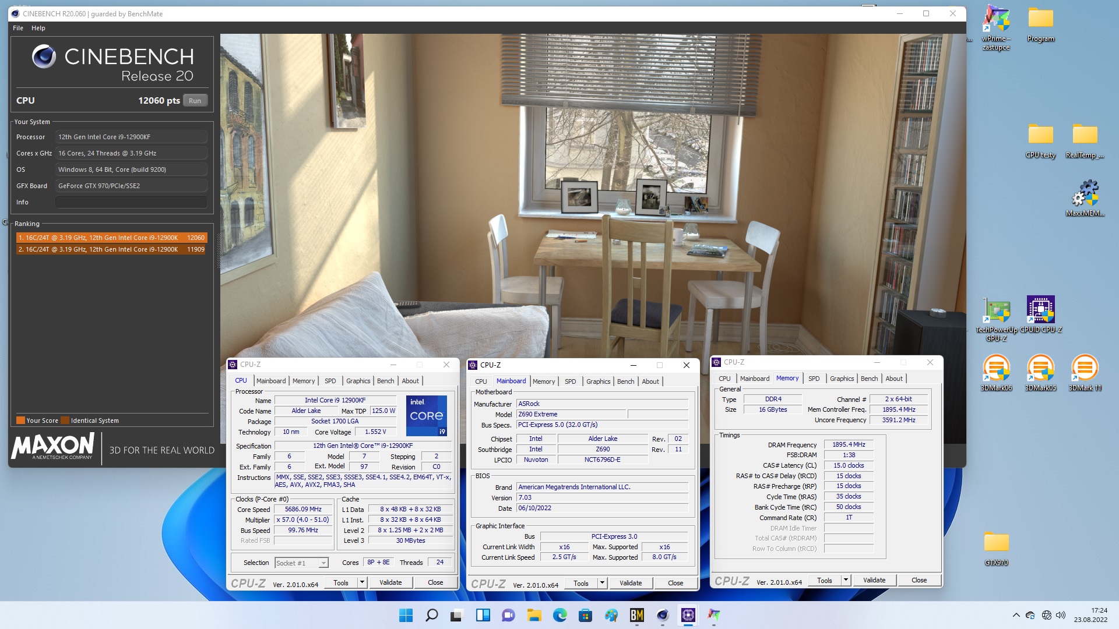Open CPUID CPU-Z desktop shortcut
Viewport: 1119px width, 629px height.
pyautogui.click(x=1040, y=314)
